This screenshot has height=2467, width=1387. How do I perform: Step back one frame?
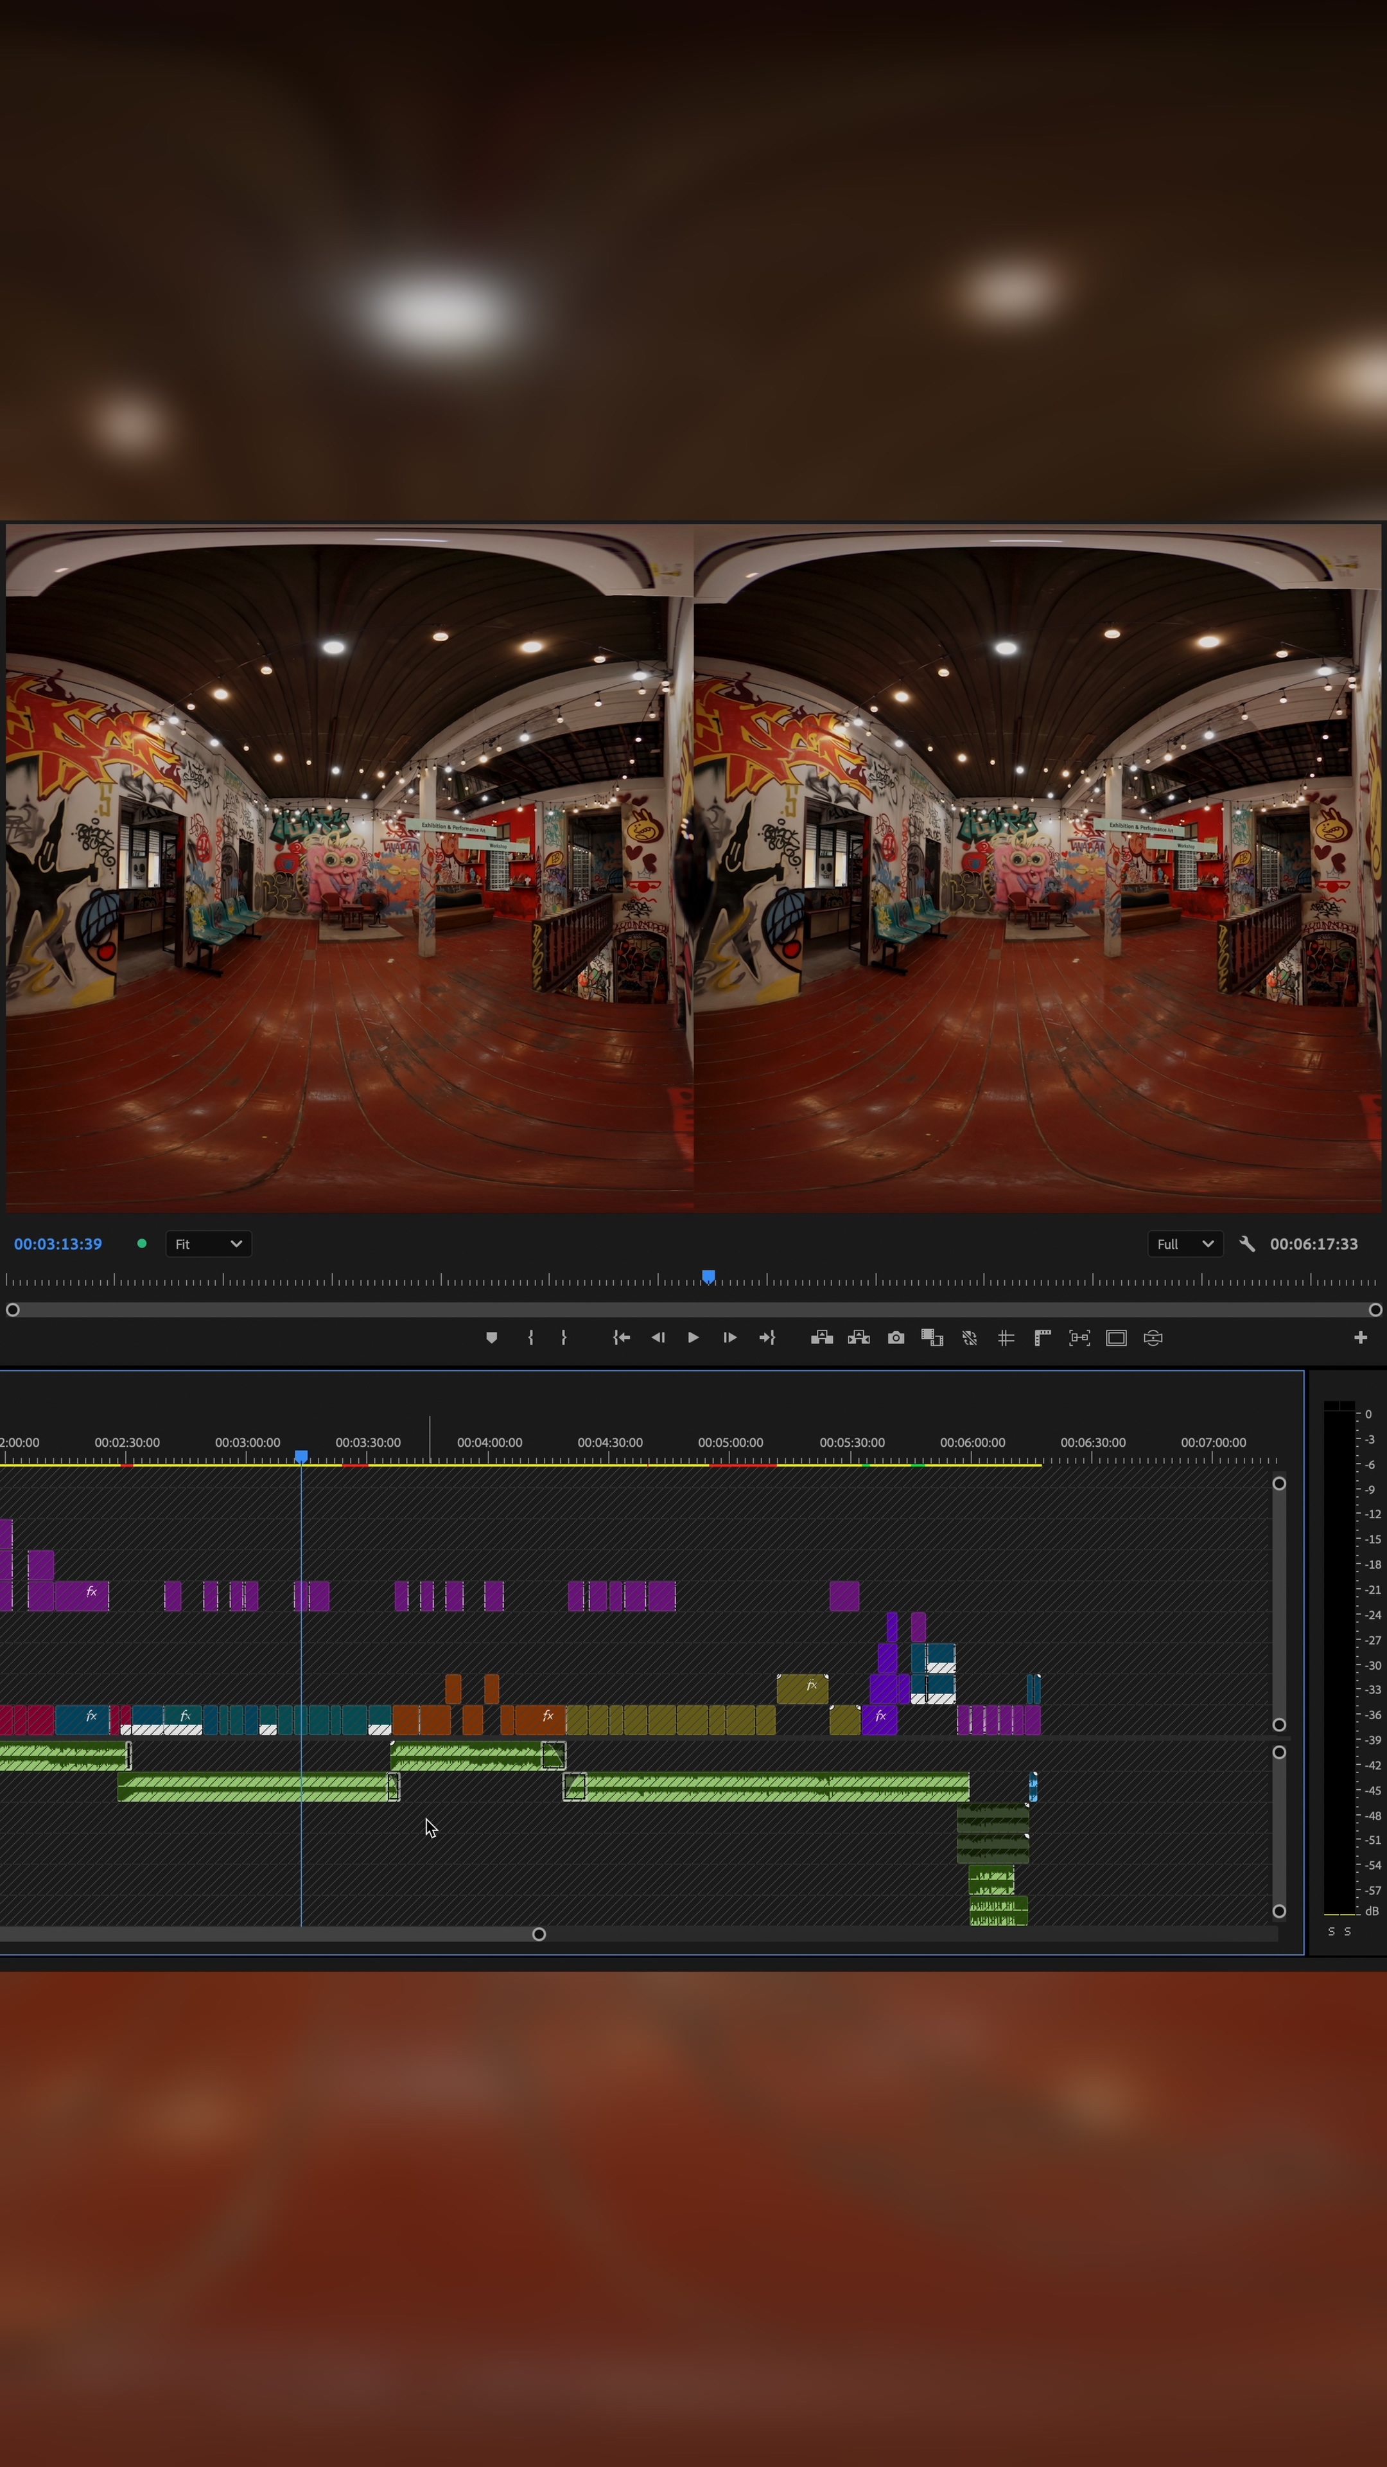pos(658,1338)
